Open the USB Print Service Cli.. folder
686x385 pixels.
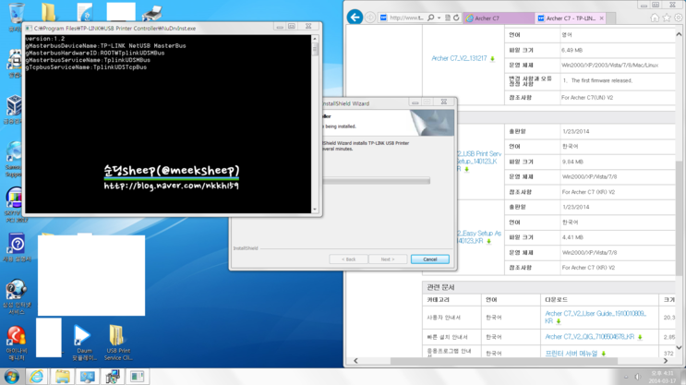click(x=117, y=343)
